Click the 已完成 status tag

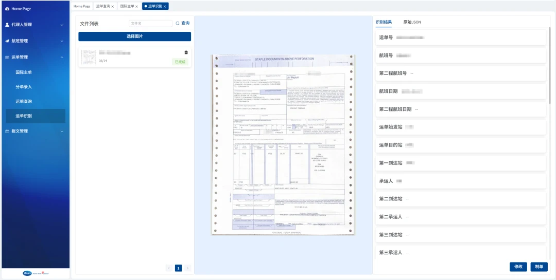click(180, 62)
